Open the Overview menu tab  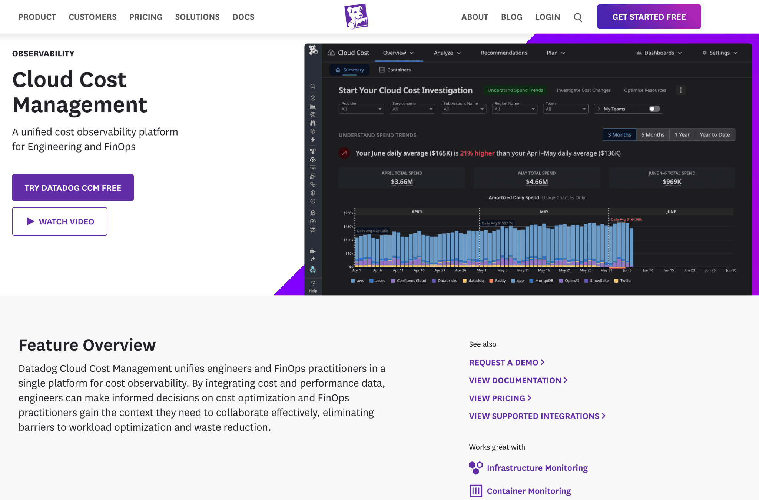(398, 53)
